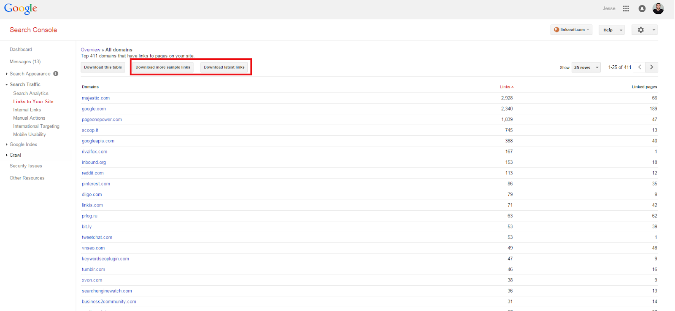Open the tweetchat.com domain link

(x=97, y=237)
